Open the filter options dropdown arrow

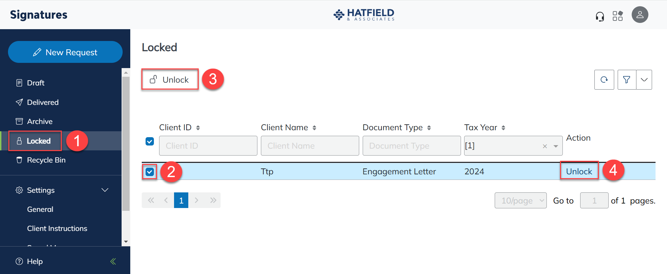click(x=644, y=80)
